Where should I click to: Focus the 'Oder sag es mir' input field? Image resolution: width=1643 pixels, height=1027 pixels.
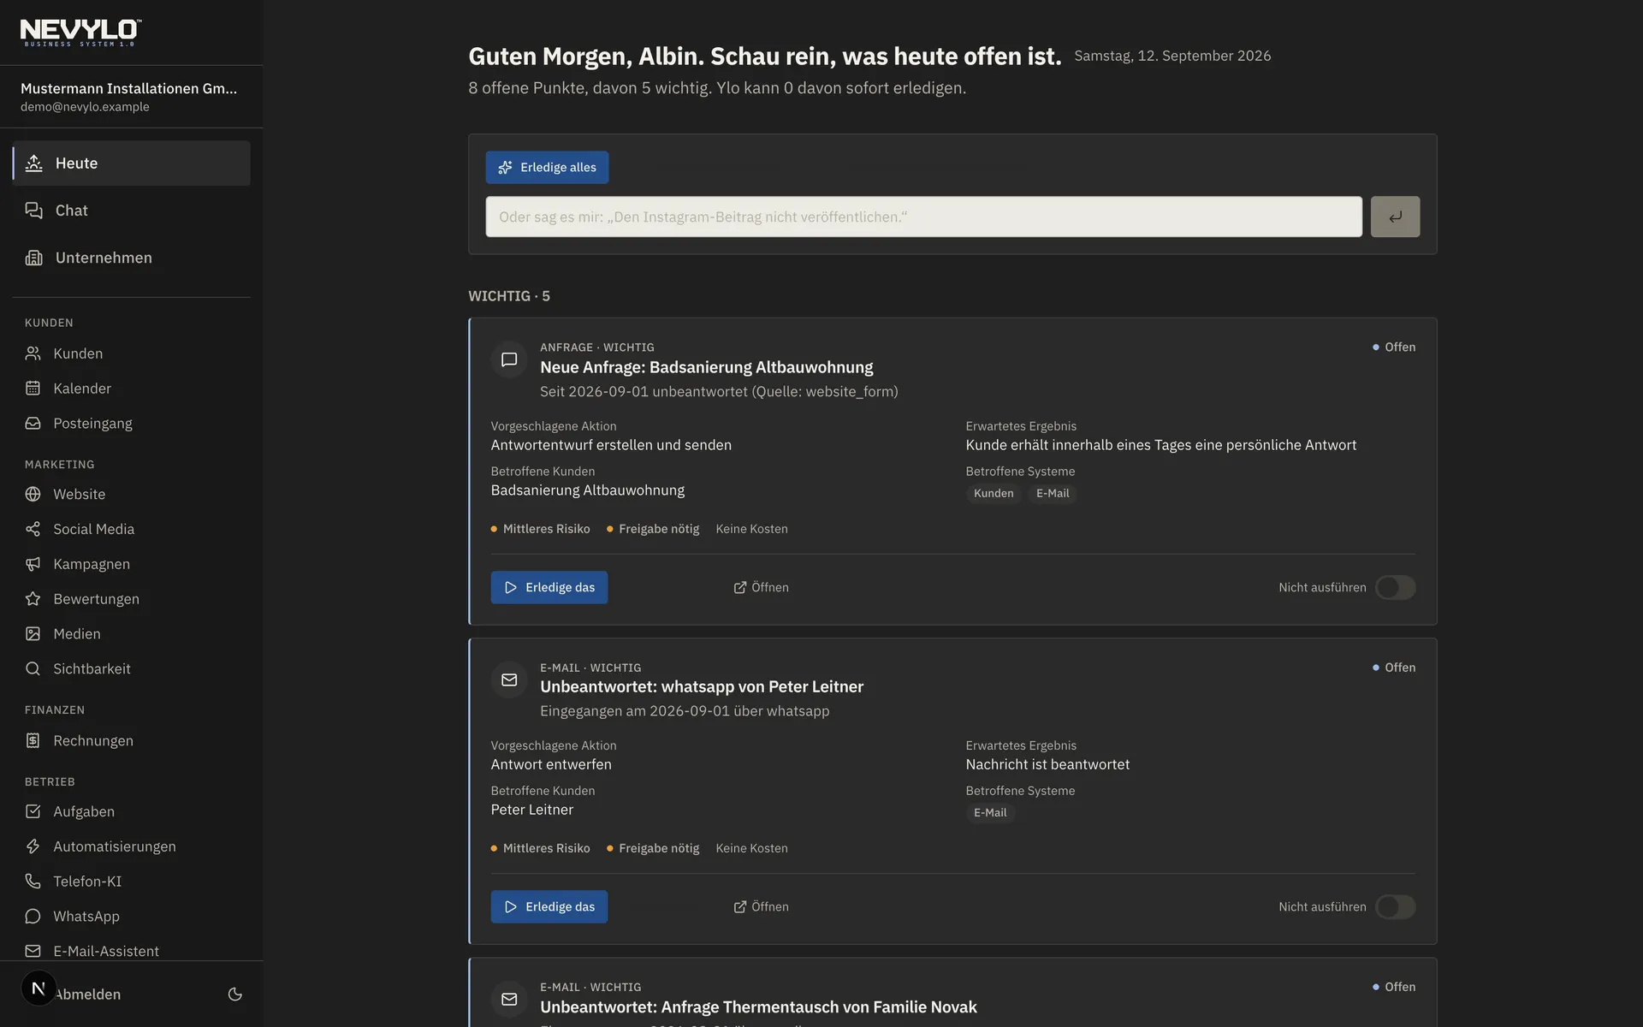923,217
